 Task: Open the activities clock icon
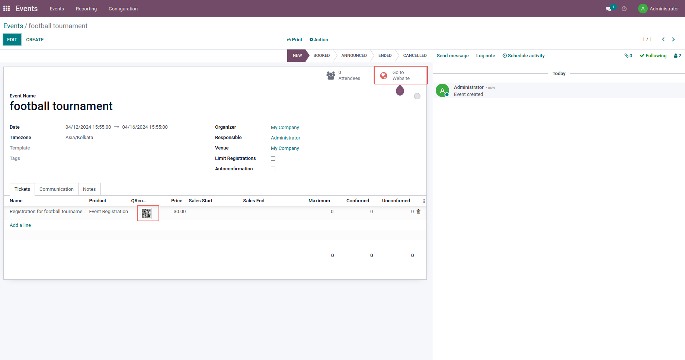(624, 9)
